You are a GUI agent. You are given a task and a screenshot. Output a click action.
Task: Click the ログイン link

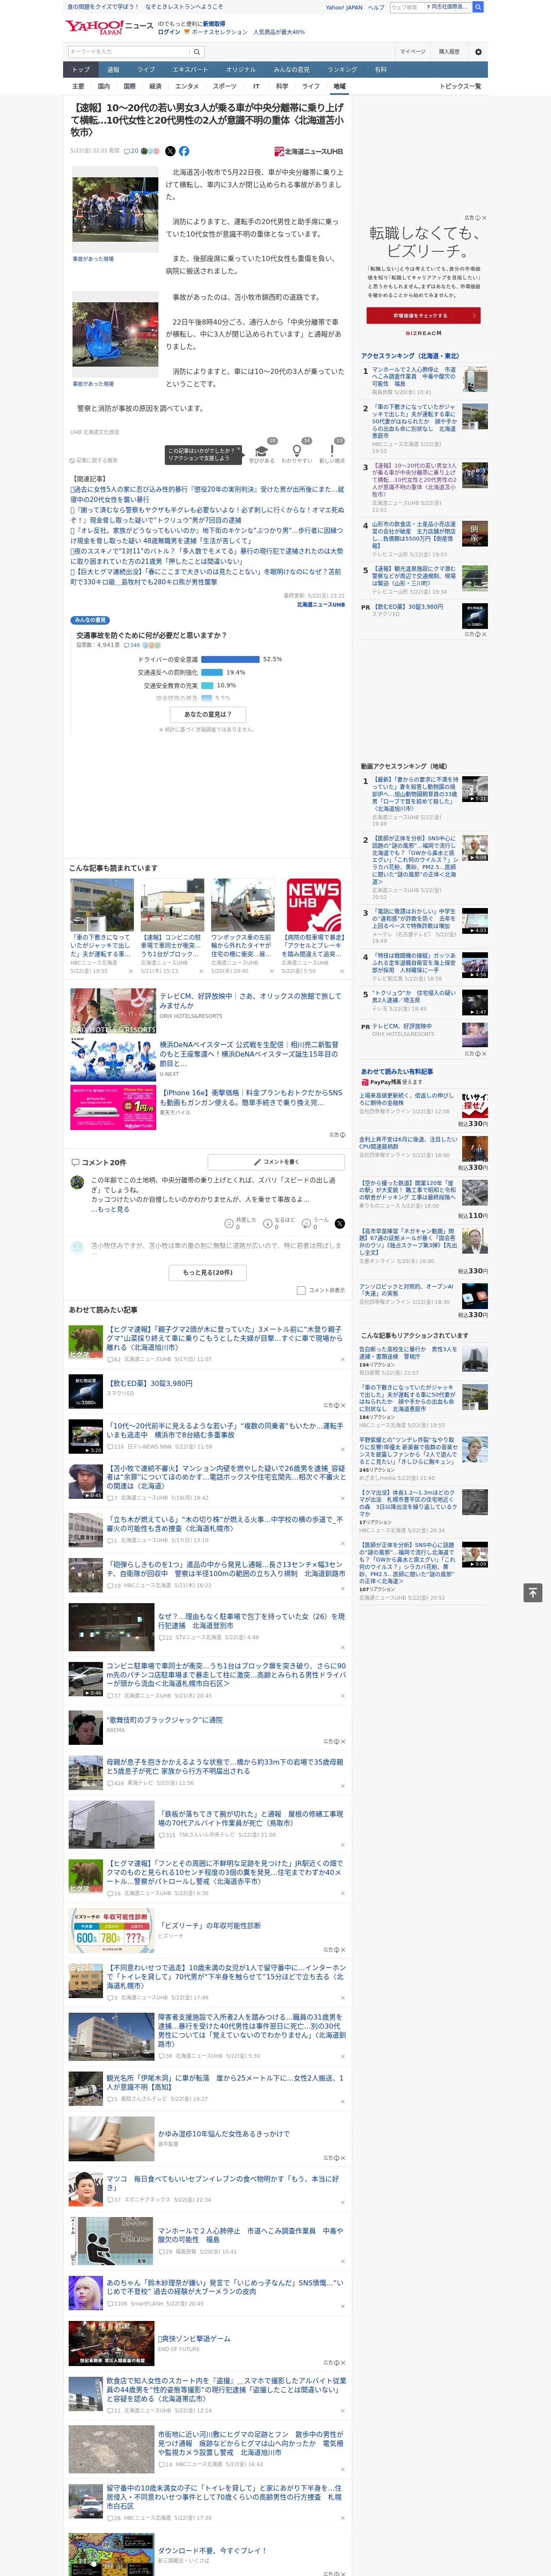(169, 32)
